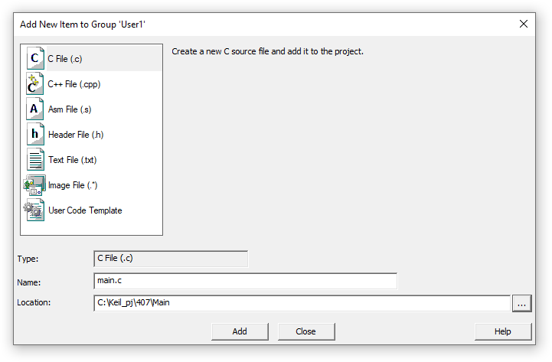Choose the C++ File icon

[35, 83]
